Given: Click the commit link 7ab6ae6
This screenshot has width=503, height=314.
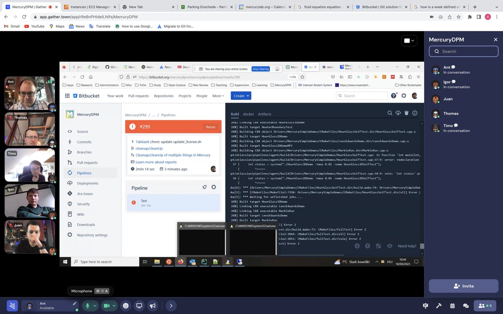Looking at the screenshot, I should pos(143,142).
